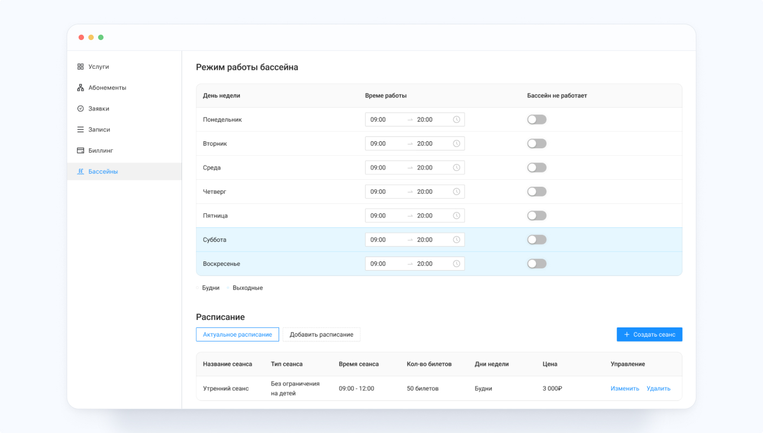Click Суббота start time 09:00
This screenshot has width=763, height=433.
[378, 240]
